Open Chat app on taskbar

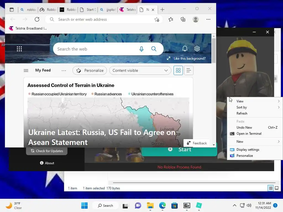click(x=138, y=205)
